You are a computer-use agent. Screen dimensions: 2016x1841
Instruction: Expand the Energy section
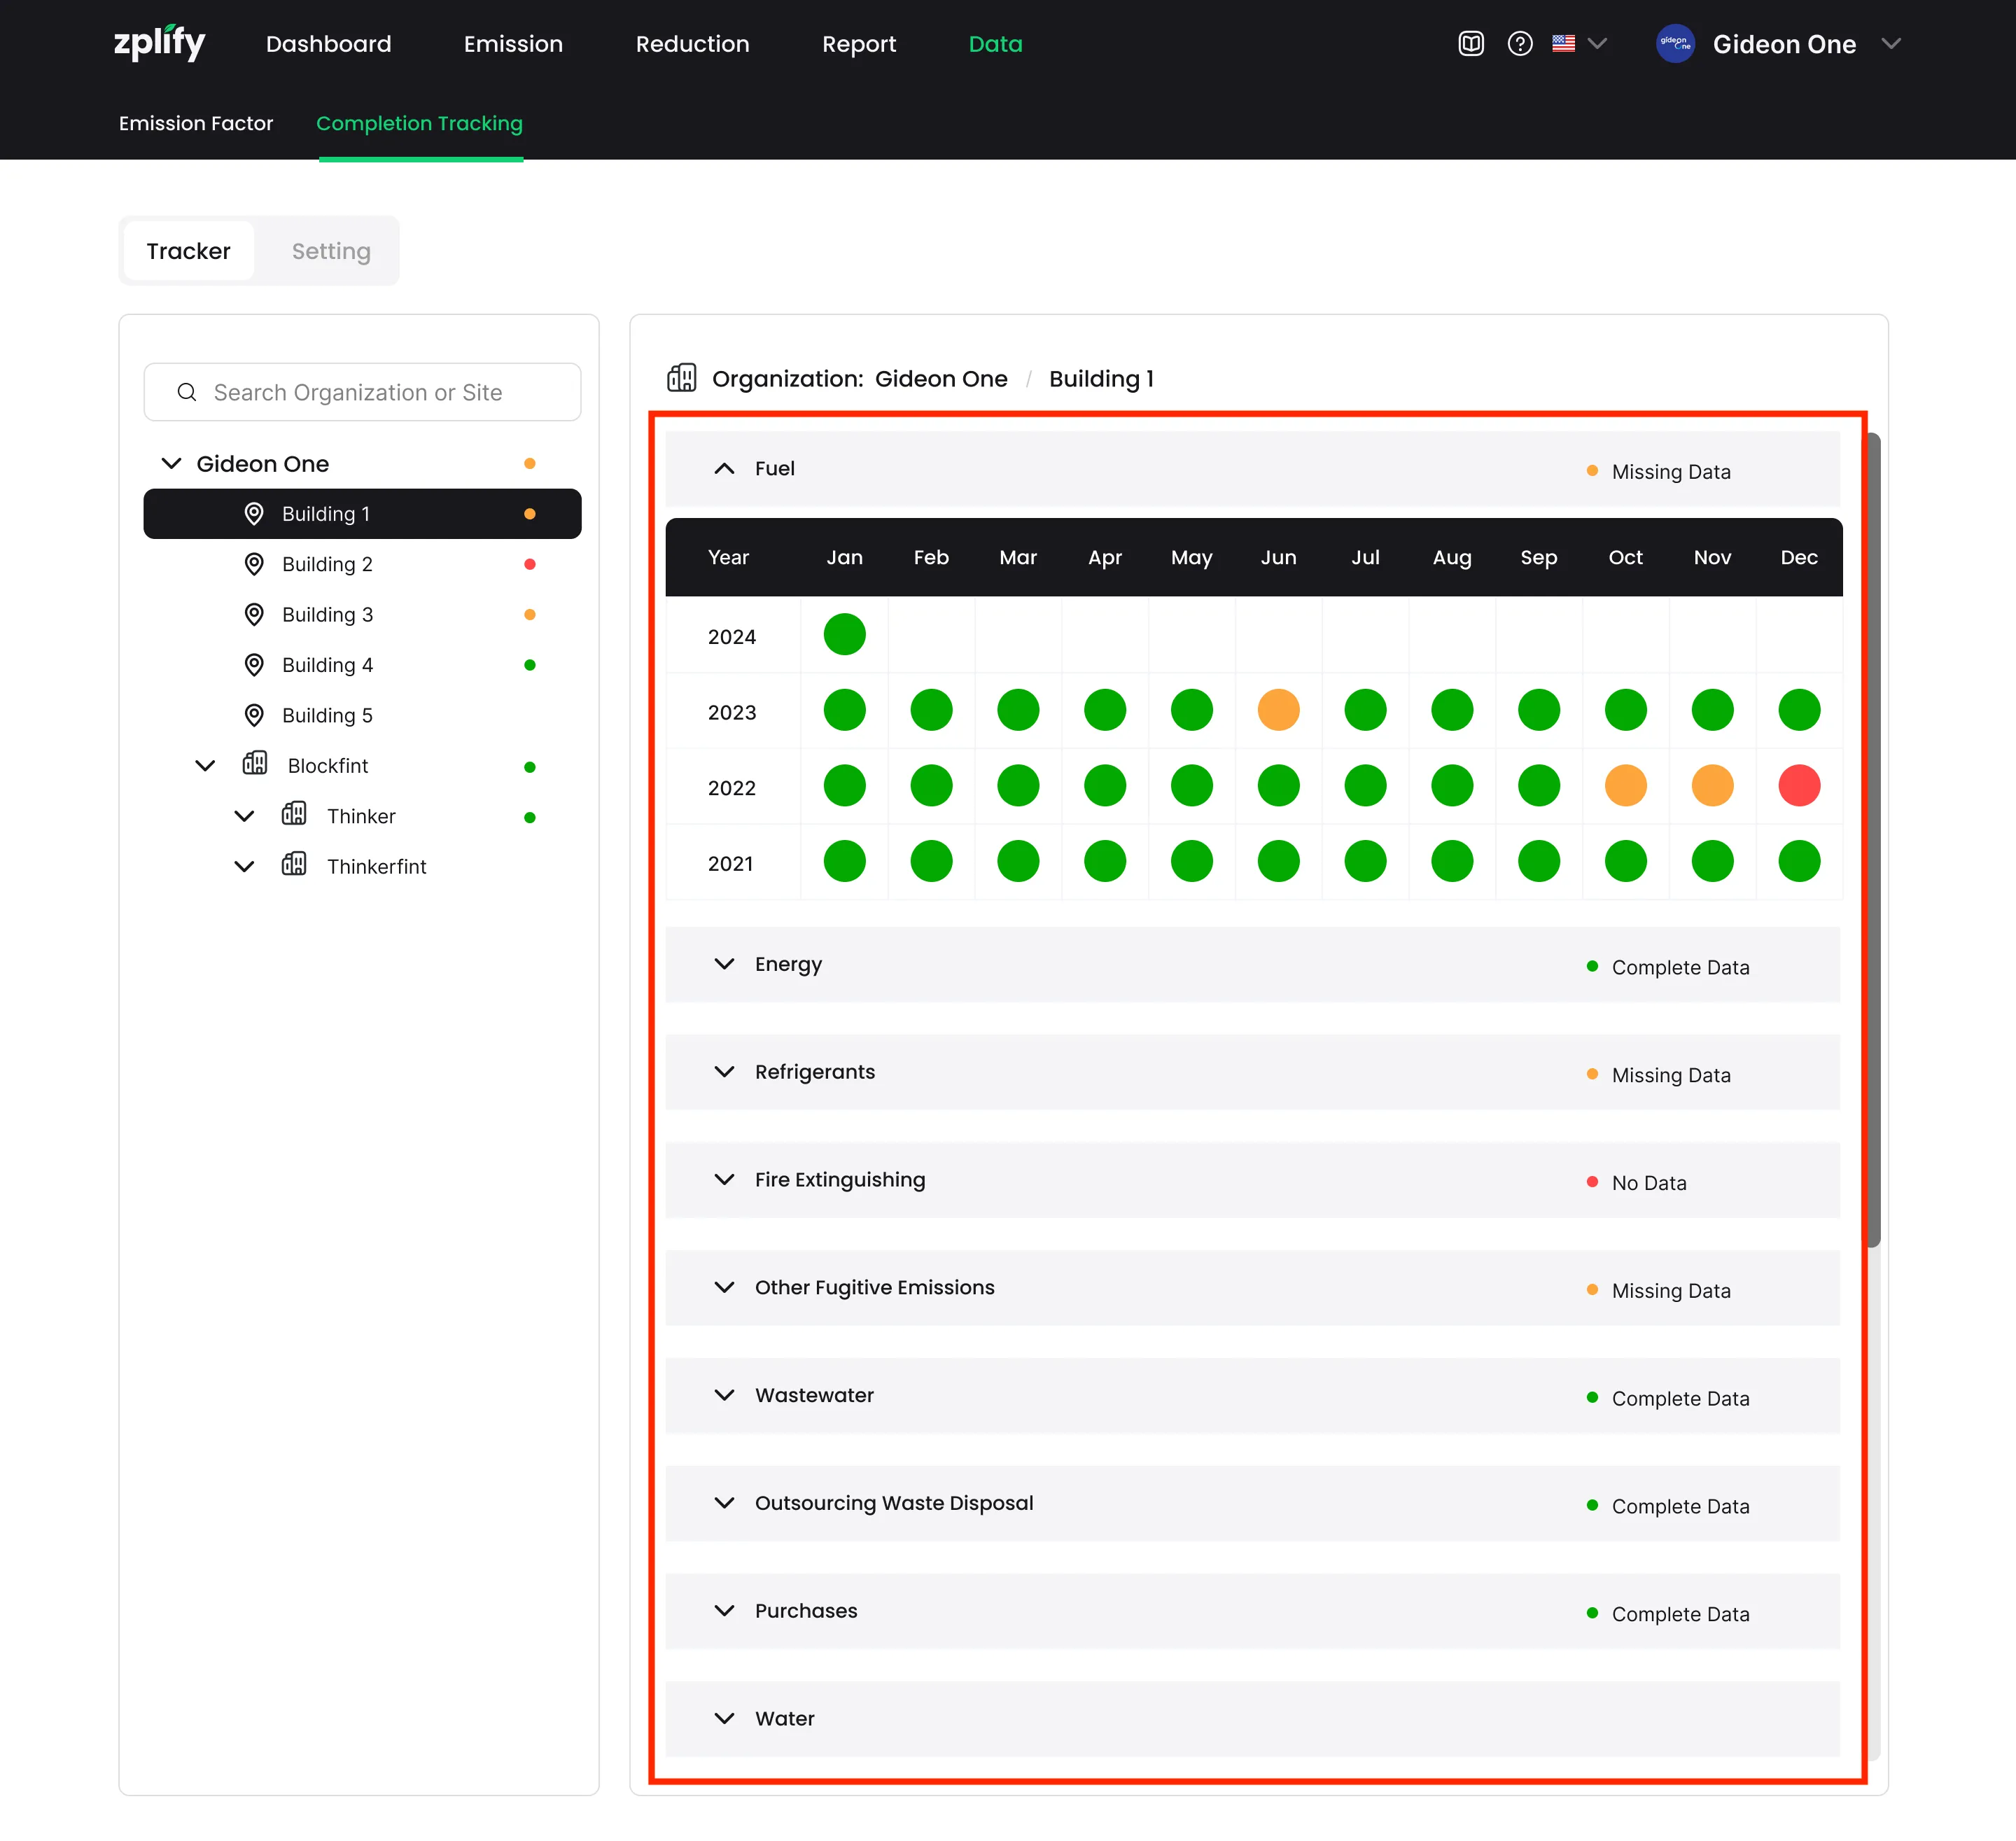tap(724, 964)
